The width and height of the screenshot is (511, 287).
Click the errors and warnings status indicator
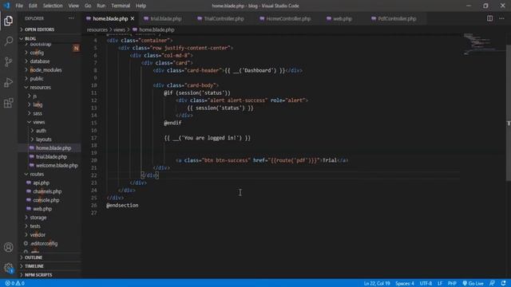tap(15, 284)
